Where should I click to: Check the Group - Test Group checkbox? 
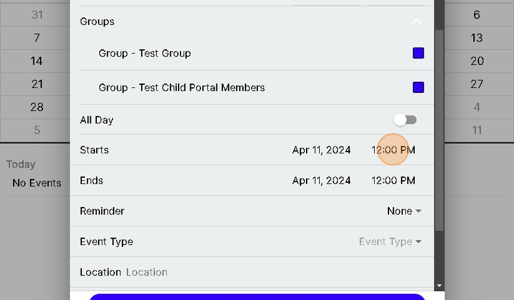(x=418, y=53)
